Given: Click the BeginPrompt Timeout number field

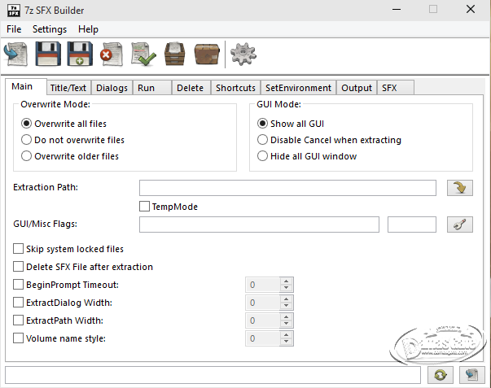Looking at the screenshot, I should [262, 285].
